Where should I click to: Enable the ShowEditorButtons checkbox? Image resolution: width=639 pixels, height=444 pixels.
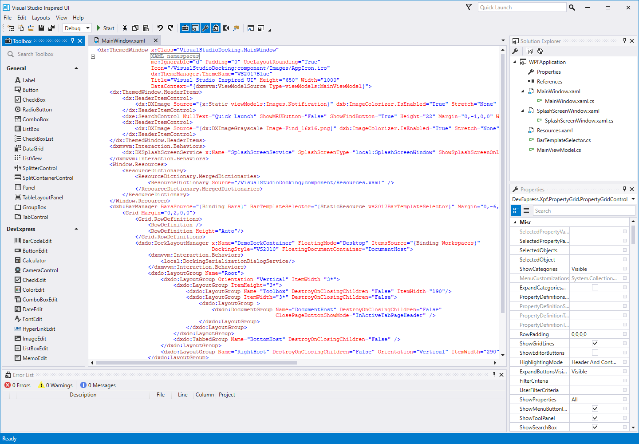click(x=595, y=353)
